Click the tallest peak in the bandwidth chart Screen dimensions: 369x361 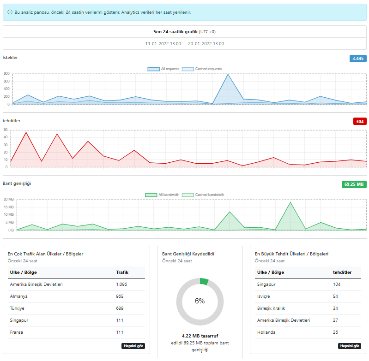(290, 202)
